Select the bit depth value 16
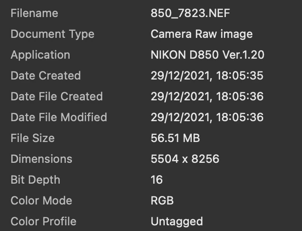This screenshot has width=302, height=231. pos(157,180)
